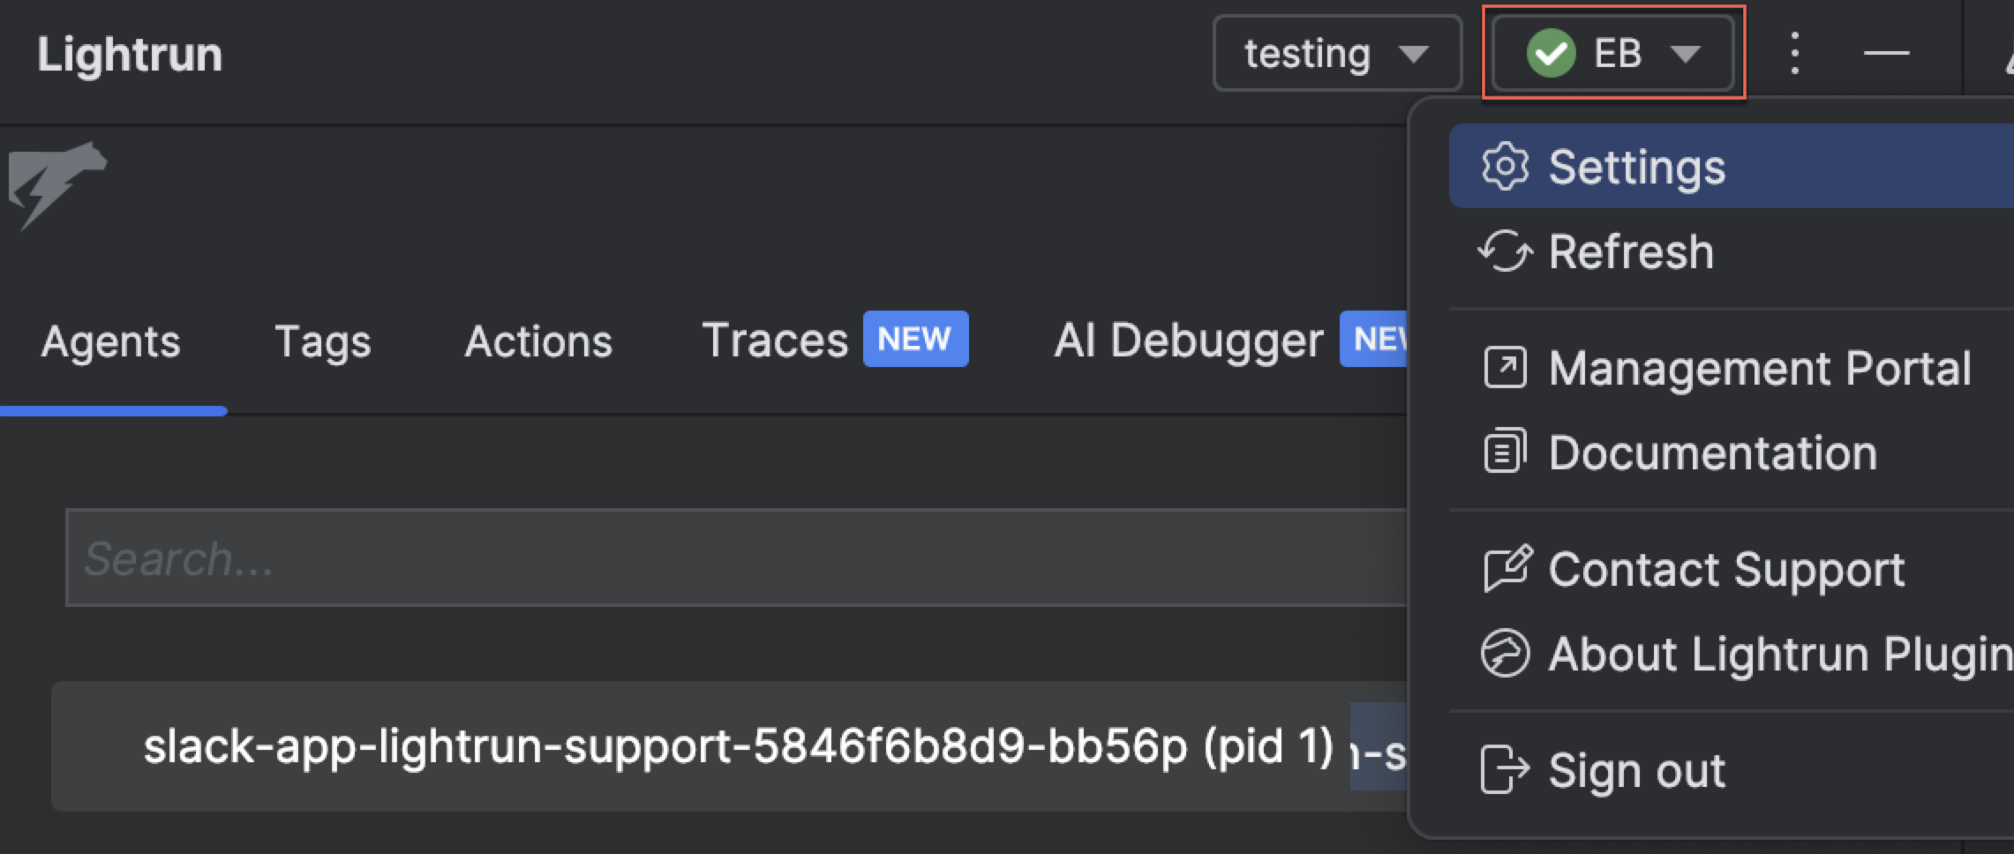The image size is (2014, 854).
Task: Click the About Lightrun Plugin icon
Action: tap(1505, 654)
